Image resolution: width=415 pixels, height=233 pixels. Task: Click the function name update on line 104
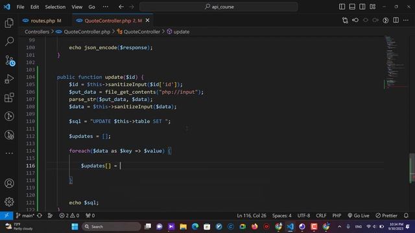pos(114,77)
